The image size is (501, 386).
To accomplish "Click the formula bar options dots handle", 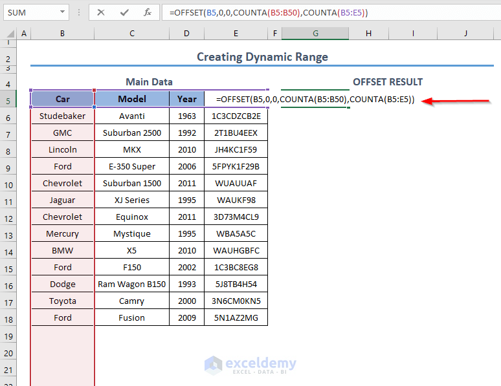I will (79, 12).
